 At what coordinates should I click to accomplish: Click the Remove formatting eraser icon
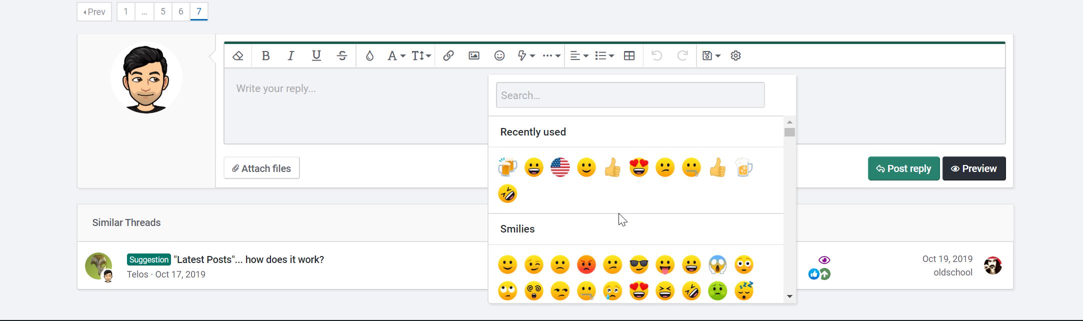coord(238,55)
